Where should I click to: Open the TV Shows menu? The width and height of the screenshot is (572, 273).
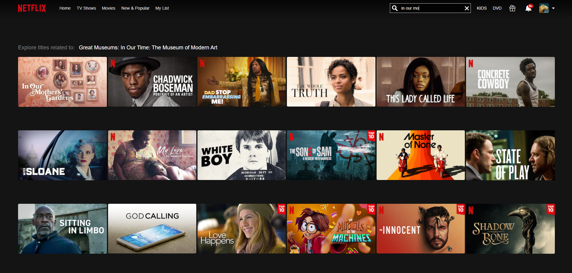86,8
